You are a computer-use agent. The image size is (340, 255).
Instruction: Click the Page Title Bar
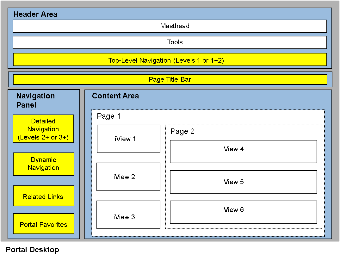pos(170,79)
